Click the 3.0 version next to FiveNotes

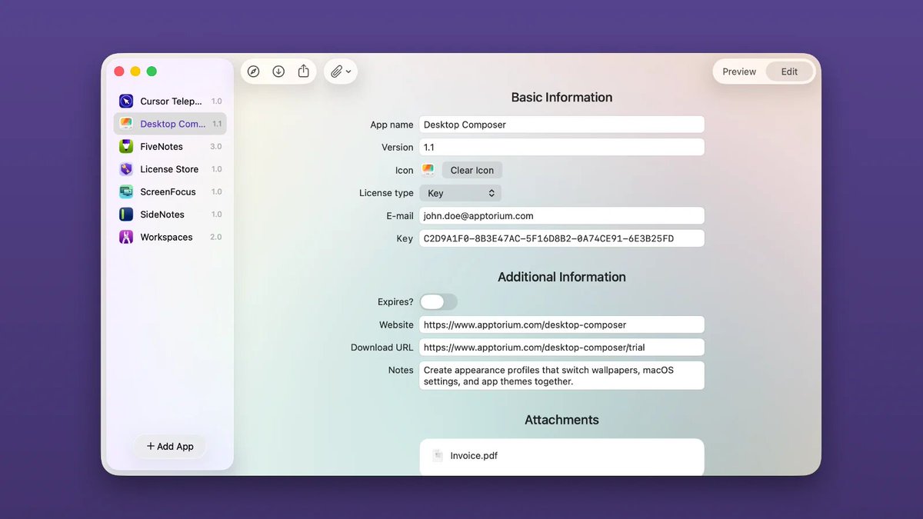(216, 146)
